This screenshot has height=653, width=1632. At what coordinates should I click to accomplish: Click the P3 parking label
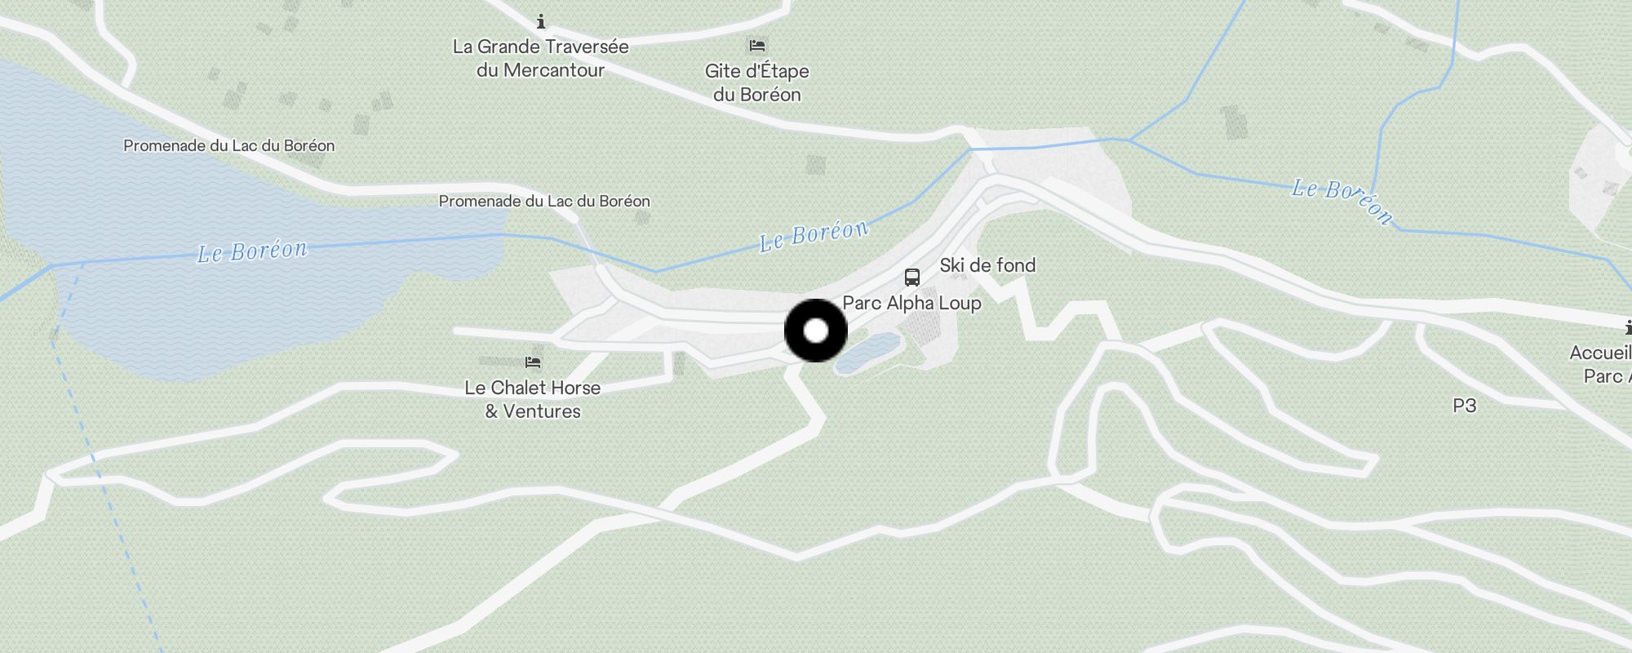click(x=1465, y=406)
